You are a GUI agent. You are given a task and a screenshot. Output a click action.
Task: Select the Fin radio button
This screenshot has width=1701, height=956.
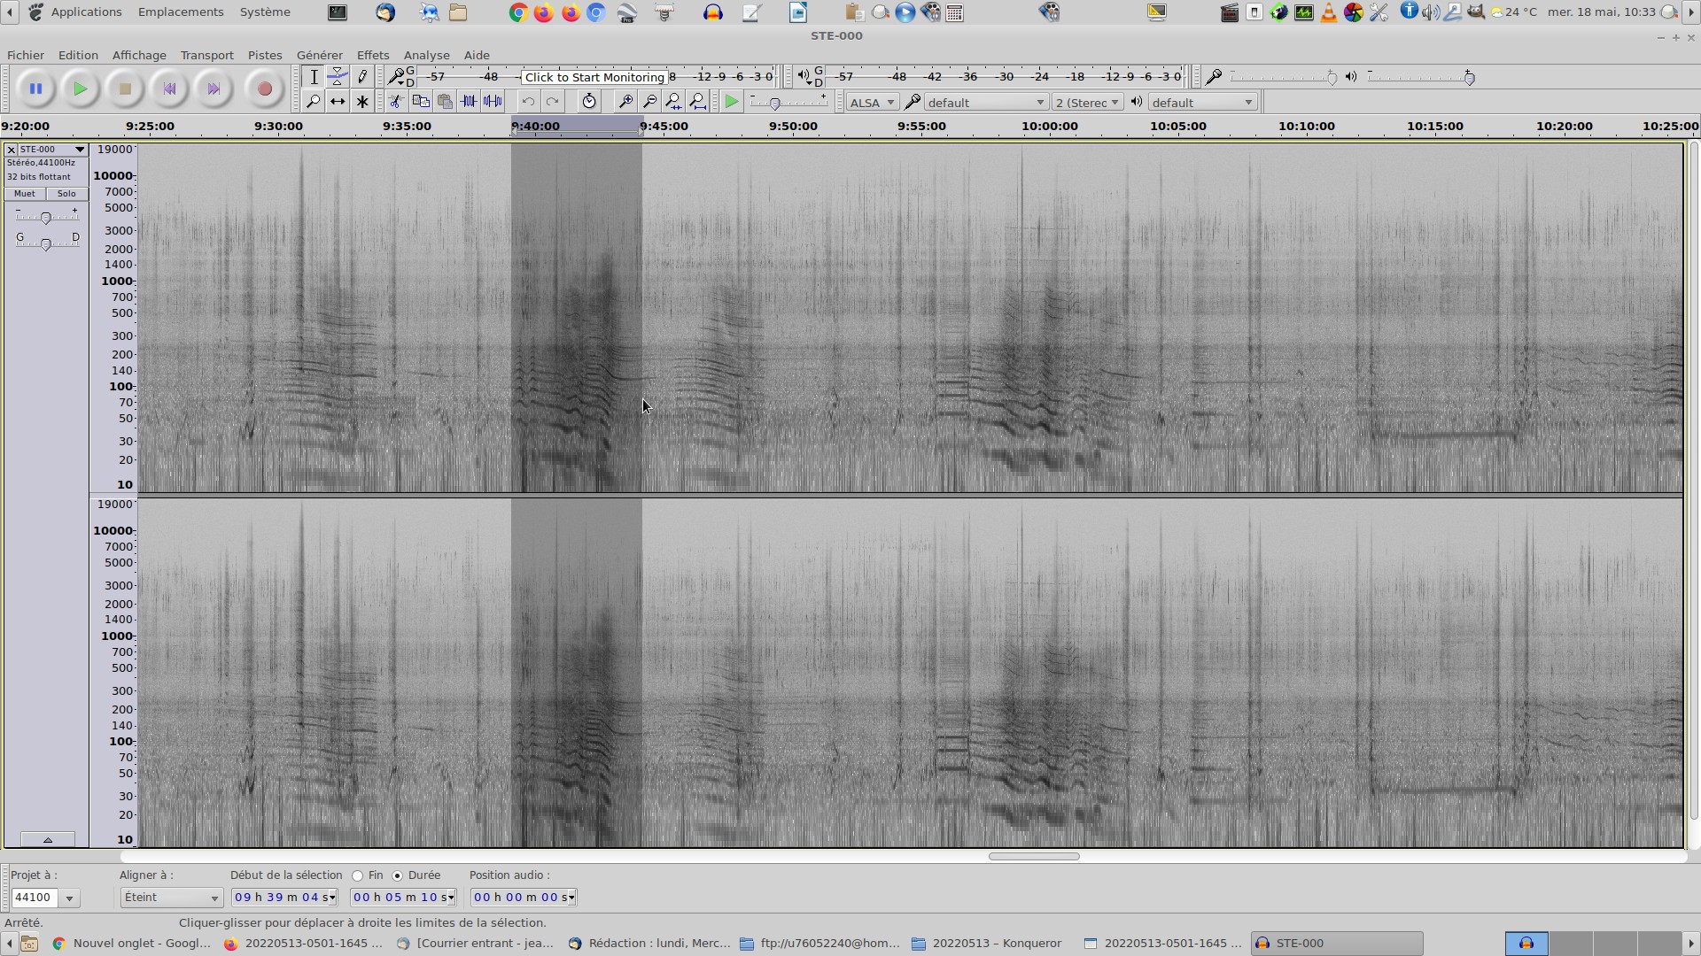click(x=358, y=875)
